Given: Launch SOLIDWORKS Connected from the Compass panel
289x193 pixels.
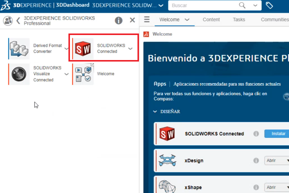Looking at the screenshot, I should (83, 49).
